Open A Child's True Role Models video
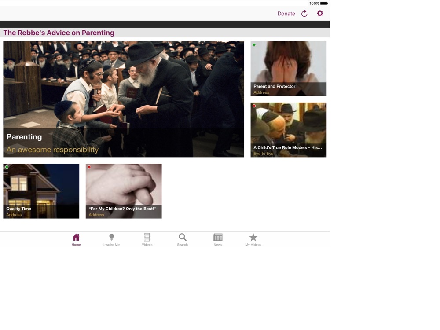This screenshot has height=330, width=440. tap(289, 130)
